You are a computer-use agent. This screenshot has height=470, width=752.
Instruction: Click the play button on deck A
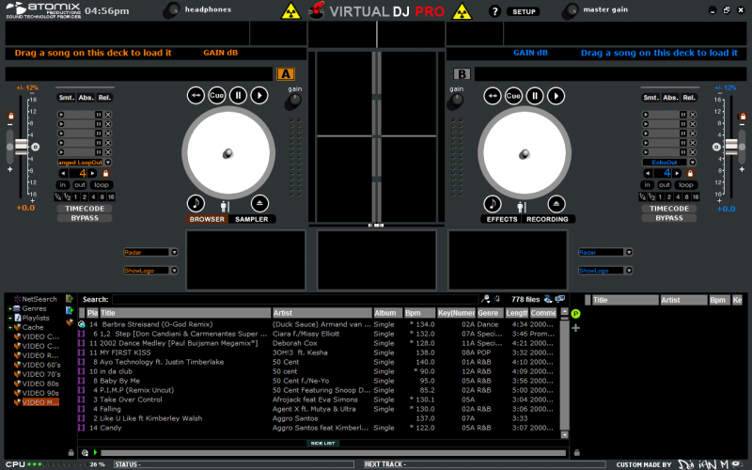(259, 96)
